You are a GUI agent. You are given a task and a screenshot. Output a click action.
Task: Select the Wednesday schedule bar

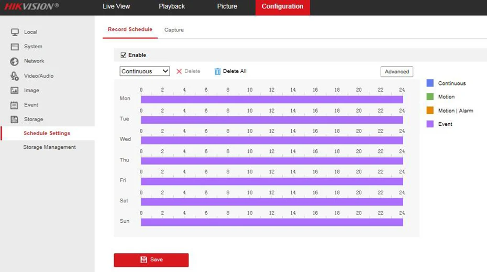272,140
